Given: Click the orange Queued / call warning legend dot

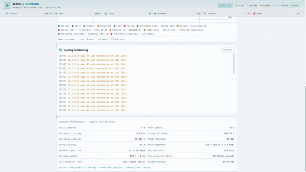Looking at the screenshot, I should (x=178, y=26).
